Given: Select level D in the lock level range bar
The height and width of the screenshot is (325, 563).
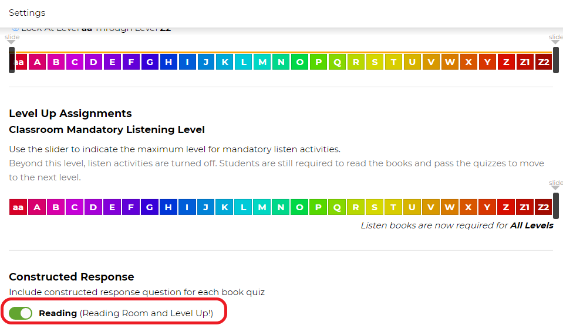Looking at the screenshot, I should 93,62.
